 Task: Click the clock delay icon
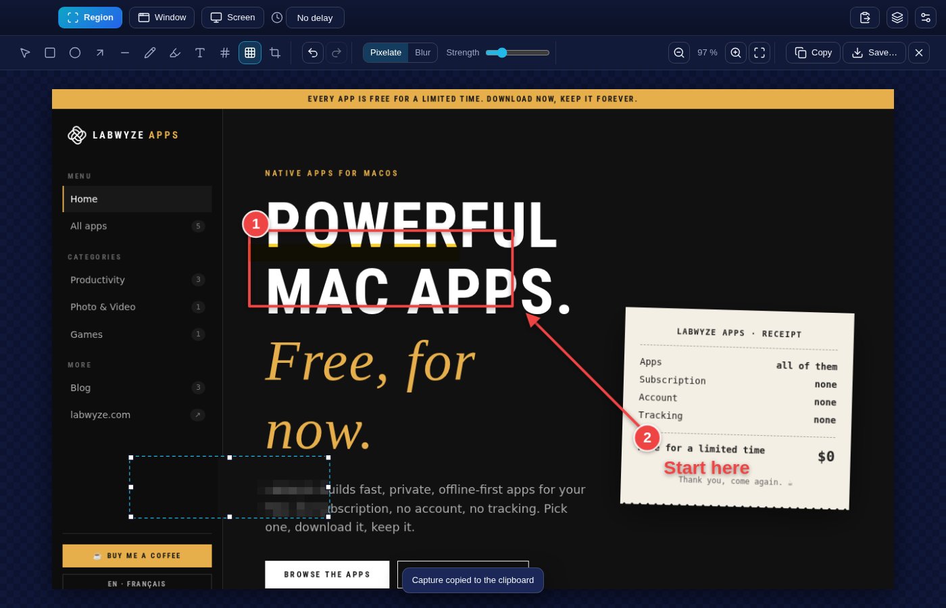[277, 18]
